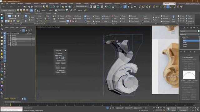
Task: Click Cap Poly in Geometry panel
Action: point(97,21)
